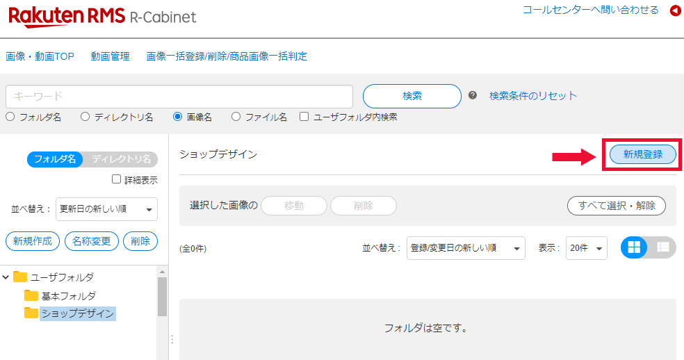Click the キーワード search field
Image resolution: width=684 pixels, height=360 pixels.
pyautogui.click(x=179, y=97)
